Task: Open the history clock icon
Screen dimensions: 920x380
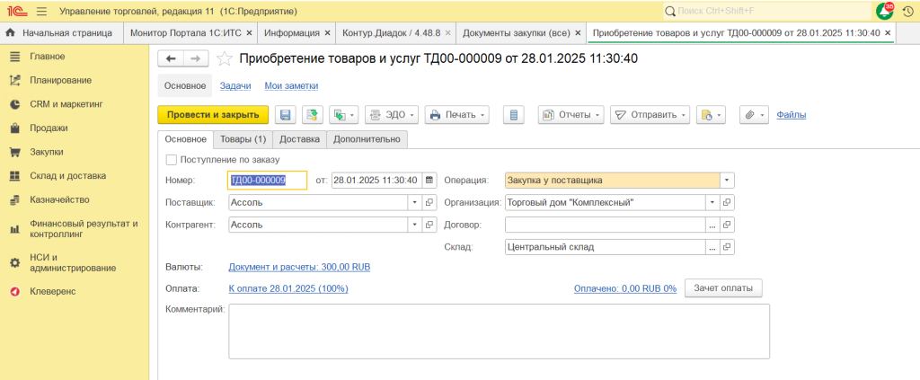Action: (x=907, y=11)
